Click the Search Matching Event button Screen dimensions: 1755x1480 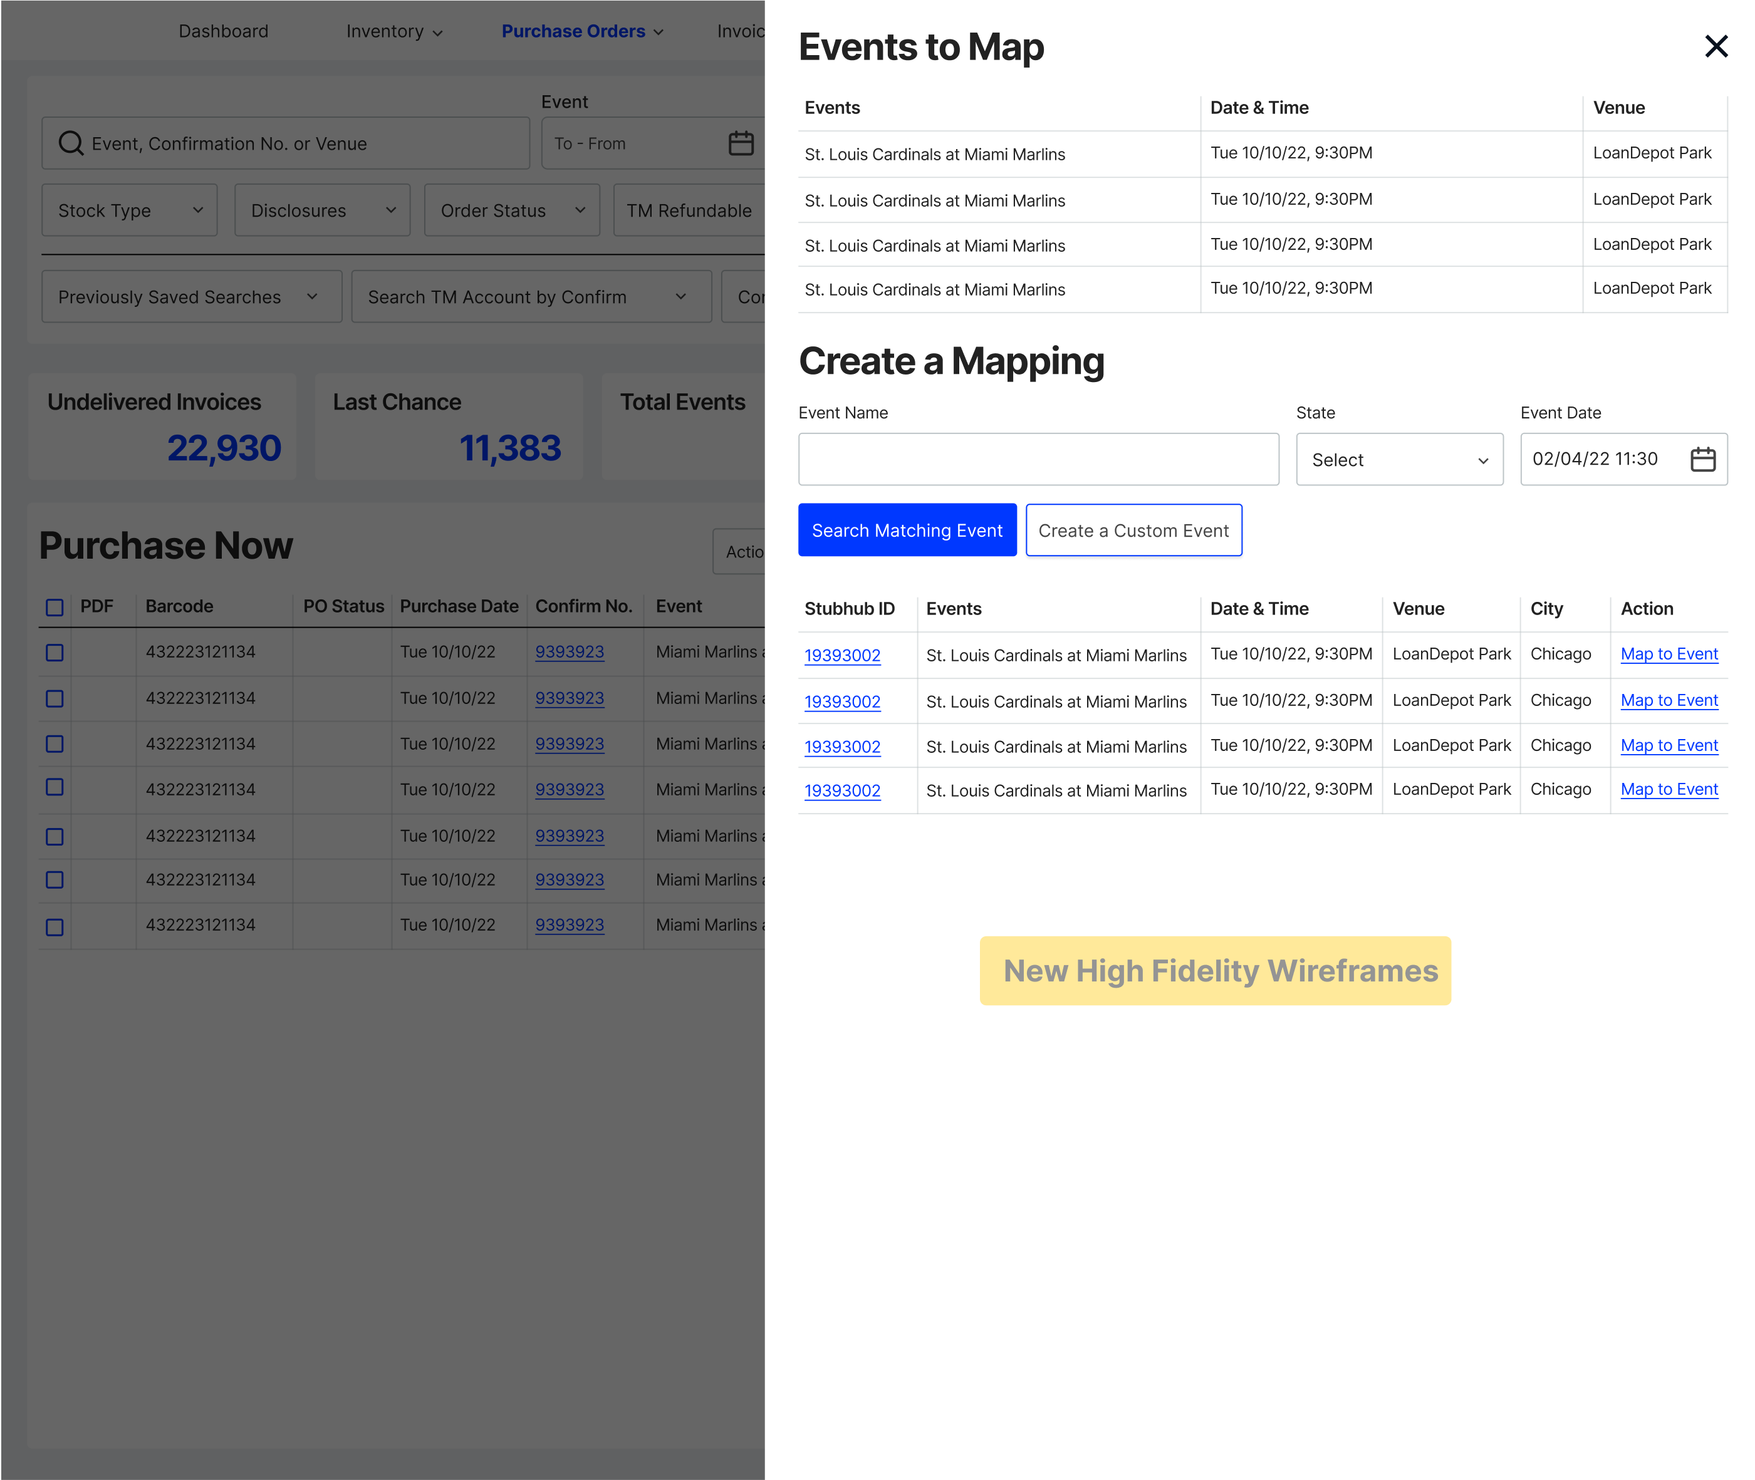[x=907, y=530]
